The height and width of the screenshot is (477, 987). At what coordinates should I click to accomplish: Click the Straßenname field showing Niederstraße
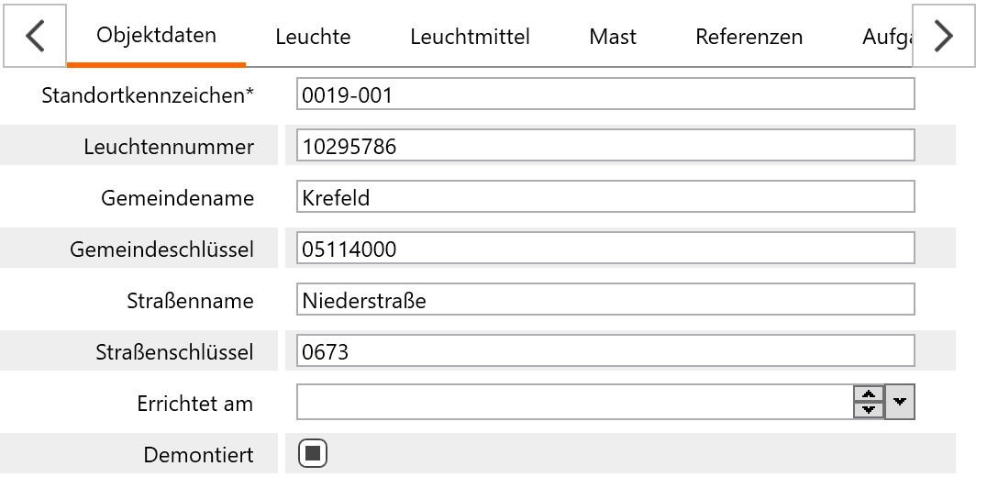click(605, 300)
